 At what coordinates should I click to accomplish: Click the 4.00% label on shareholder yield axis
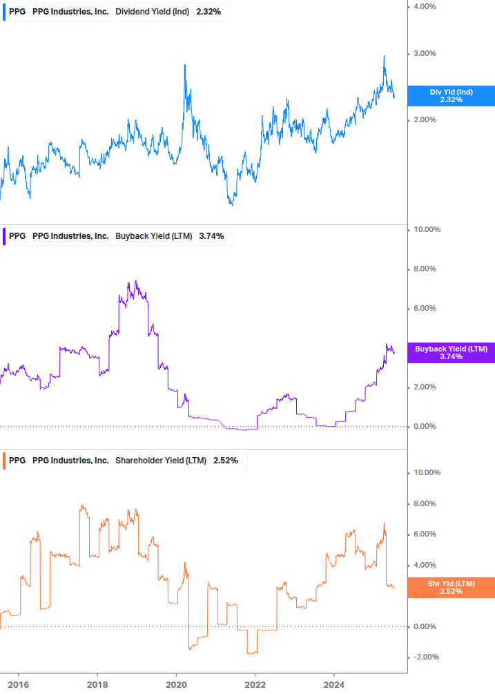tap(425, 565)
